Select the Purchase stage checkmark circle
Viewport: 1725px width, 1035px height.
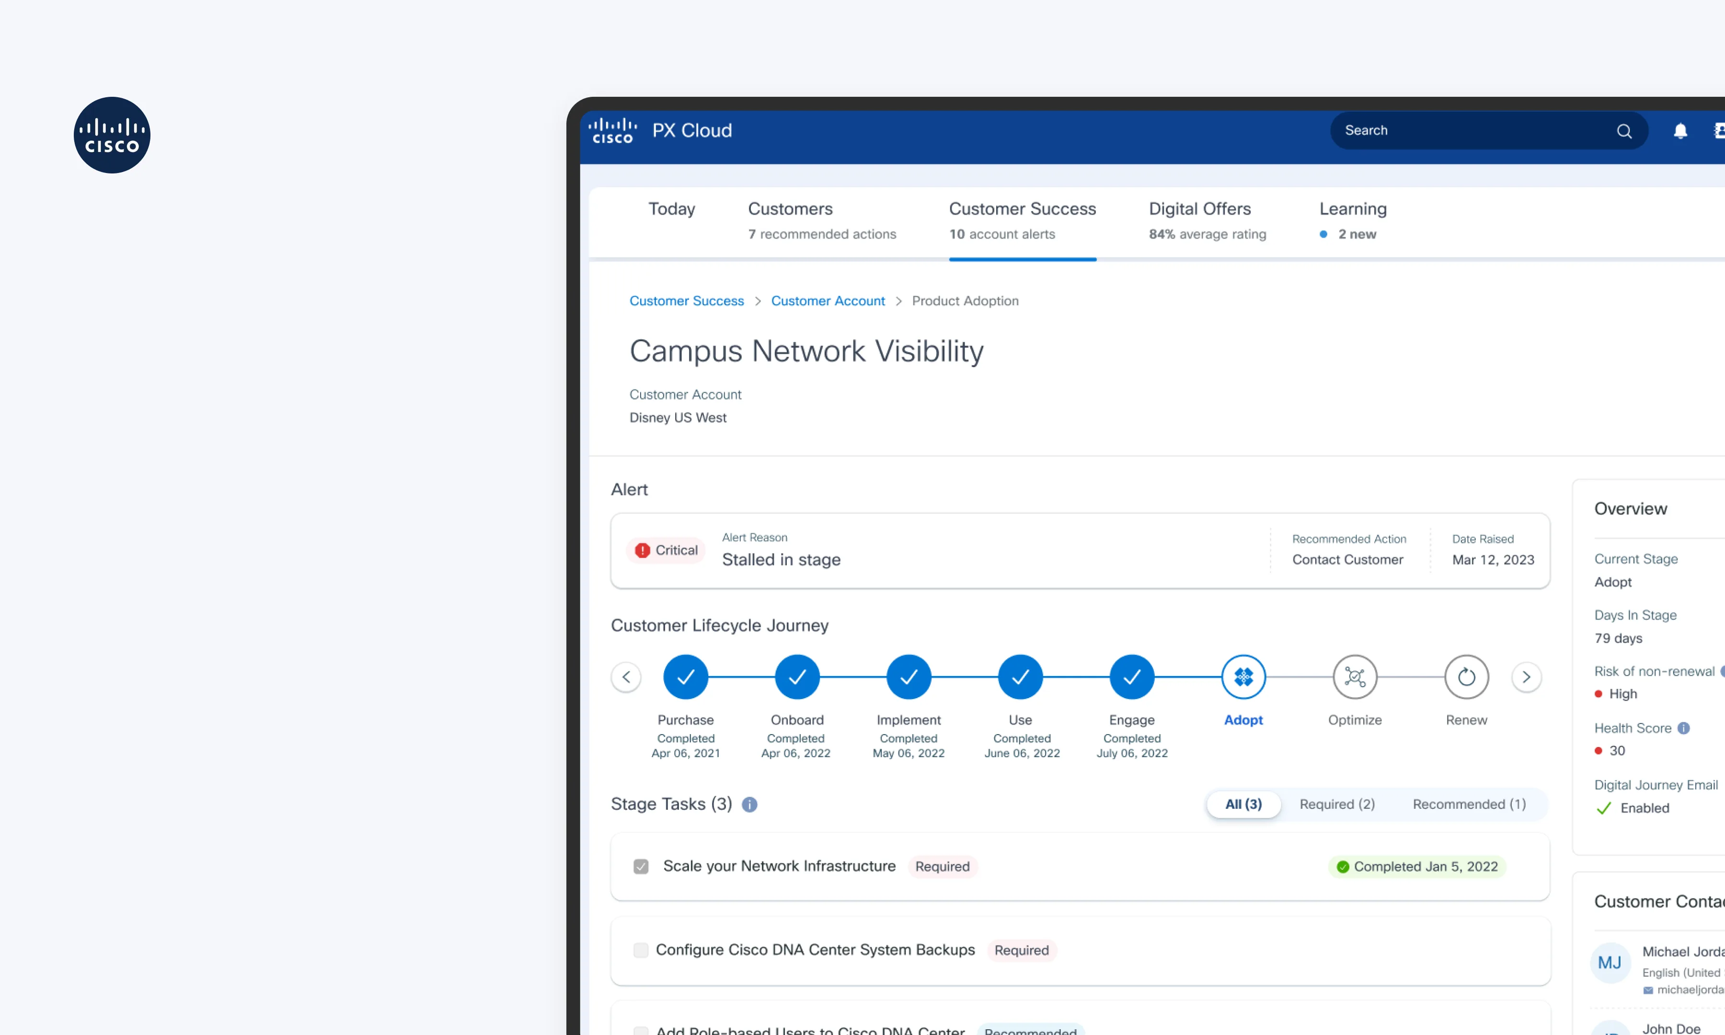(685, 677)
